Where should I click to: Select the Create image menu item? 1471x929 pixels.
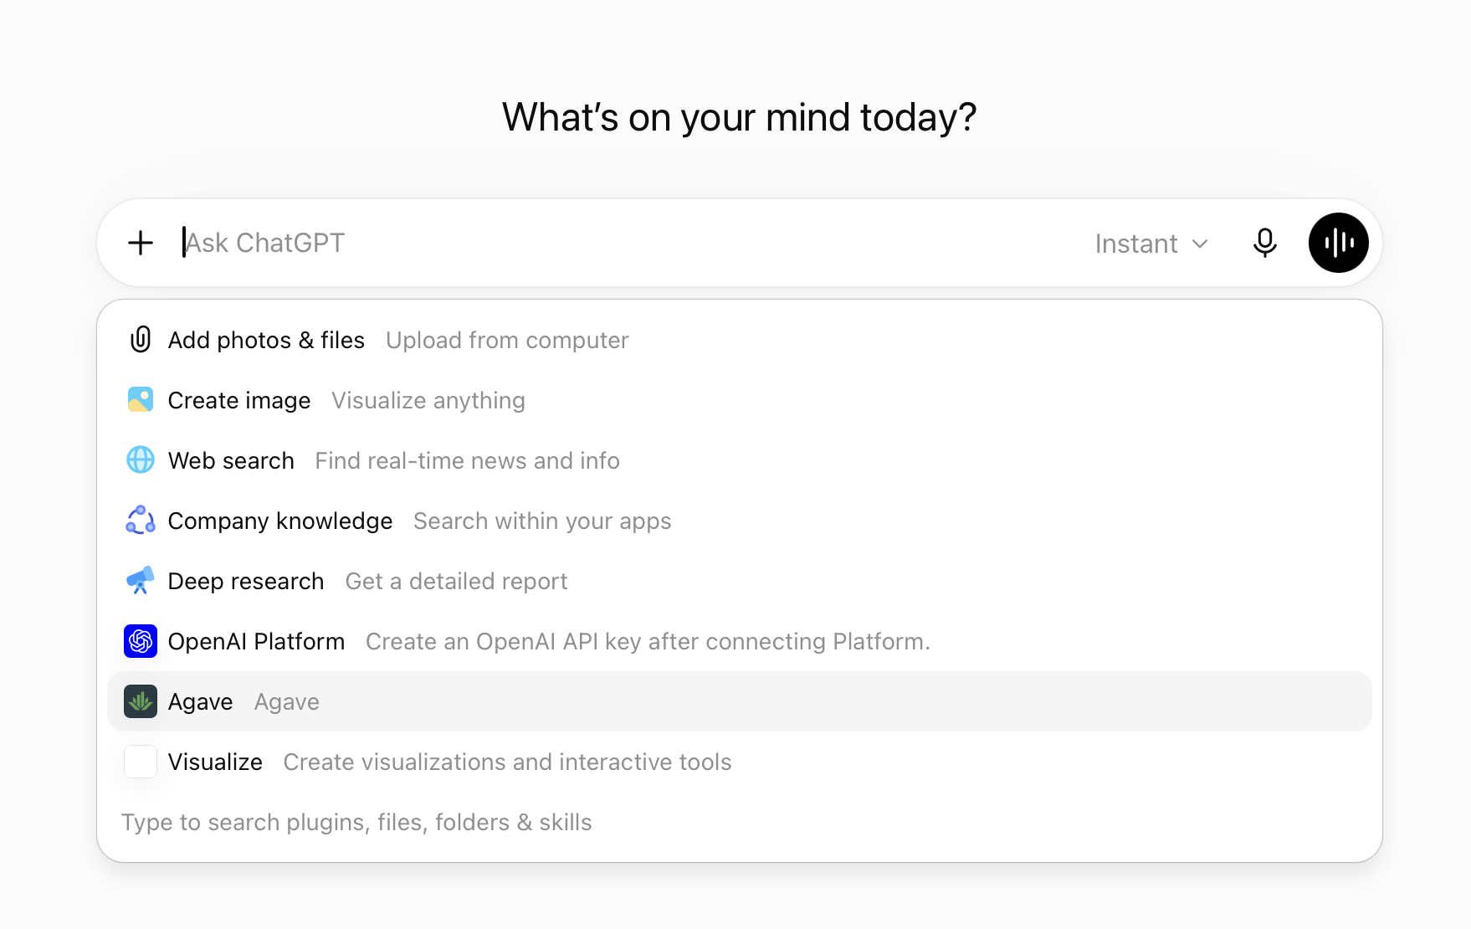click(x=740, y=400)
